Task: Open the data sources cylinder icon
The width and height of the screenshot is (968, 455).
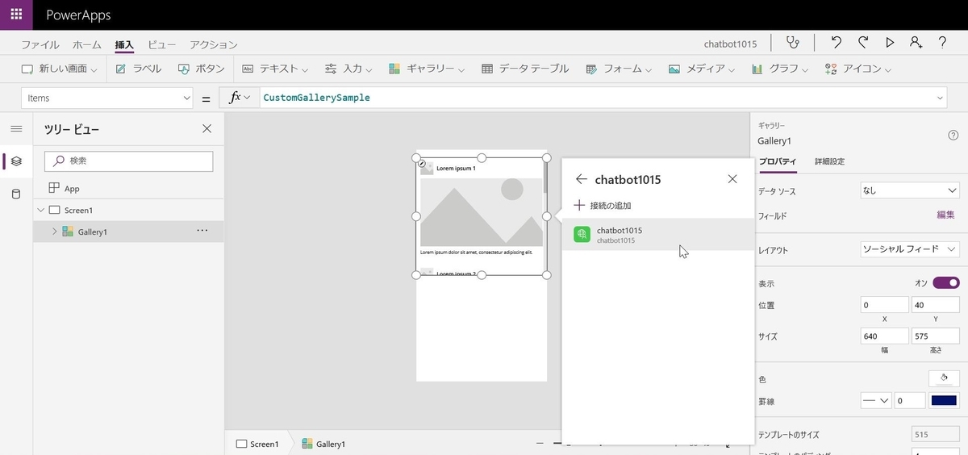Action: (16, 194)
